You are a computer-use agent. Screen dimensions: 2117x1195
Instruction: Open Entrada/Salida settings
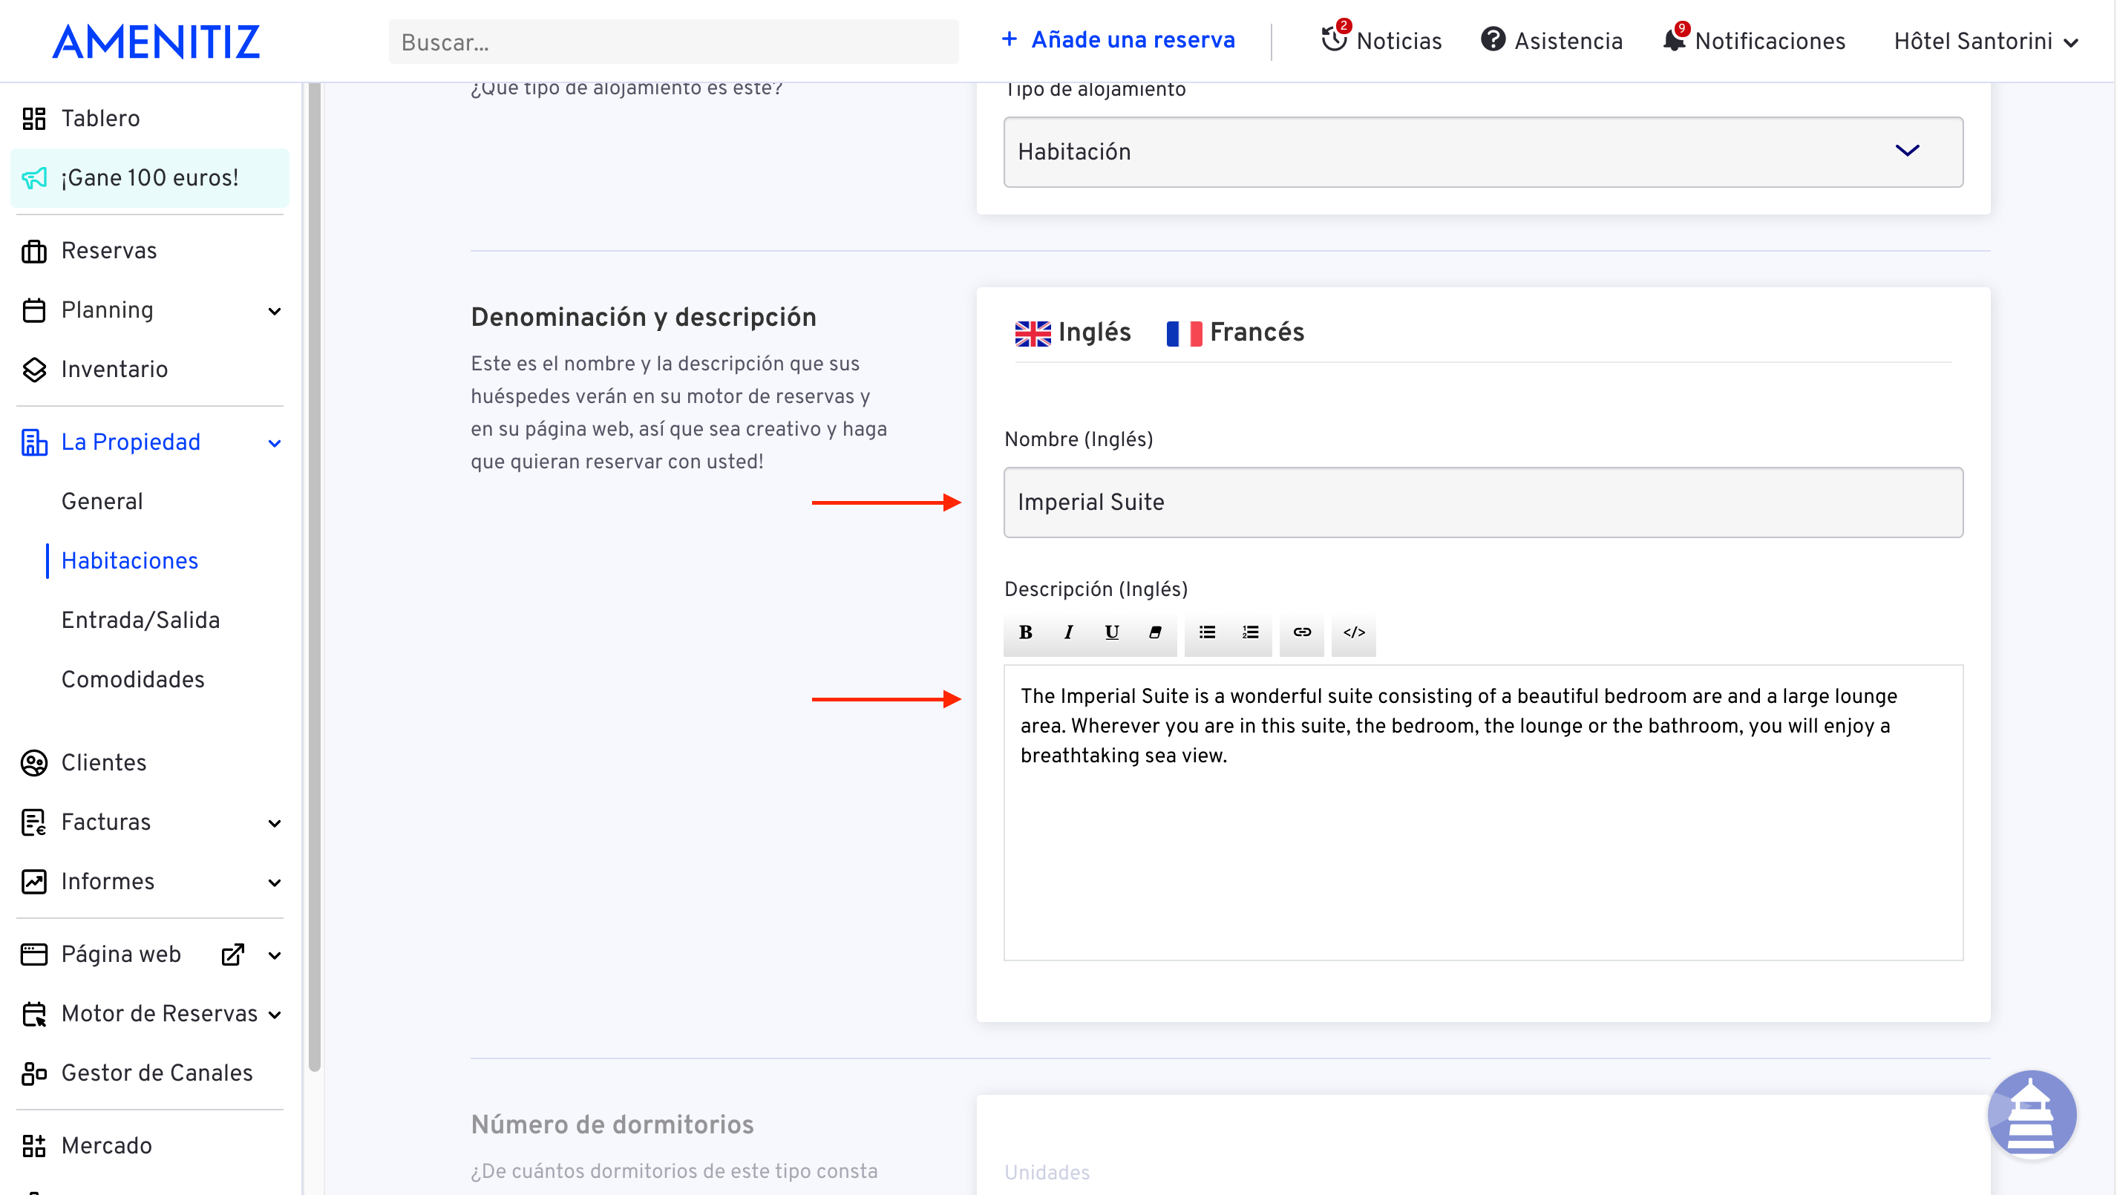click(x=140, y=621)
